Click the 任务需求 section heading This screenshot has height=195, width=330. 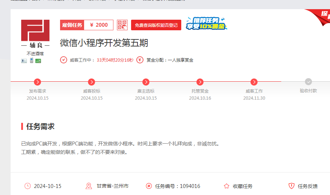click(x=40, y=126)
